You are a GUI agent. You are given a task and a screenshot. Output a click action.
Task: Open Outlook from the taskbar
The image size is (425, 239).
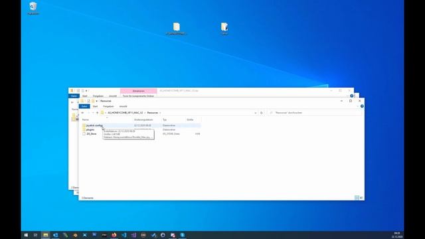point(56,235)
